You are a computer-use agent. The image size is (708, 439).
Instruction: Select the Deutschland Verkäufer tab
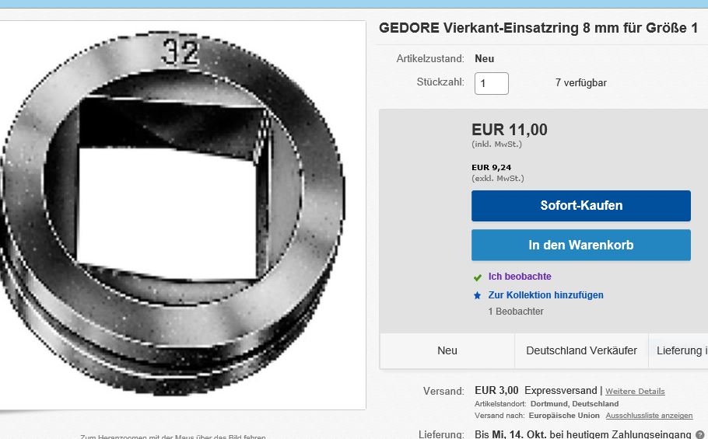(581, 350)
